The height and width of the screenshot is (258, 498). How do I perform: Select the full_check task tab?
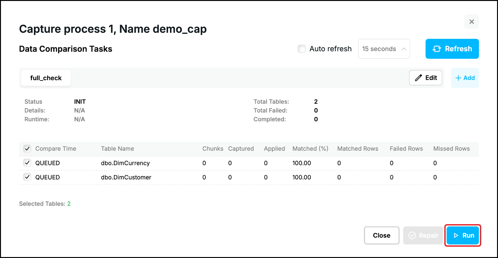pos(46,78)
